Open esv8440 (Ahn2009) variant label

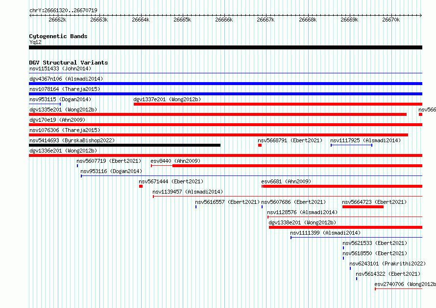click(x=175, y=161)
